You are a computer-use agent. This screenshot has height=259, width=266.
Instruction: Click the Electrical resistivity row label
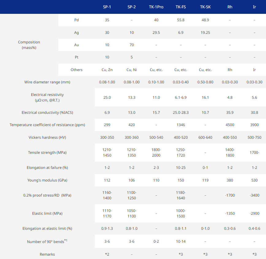point(47,98)
